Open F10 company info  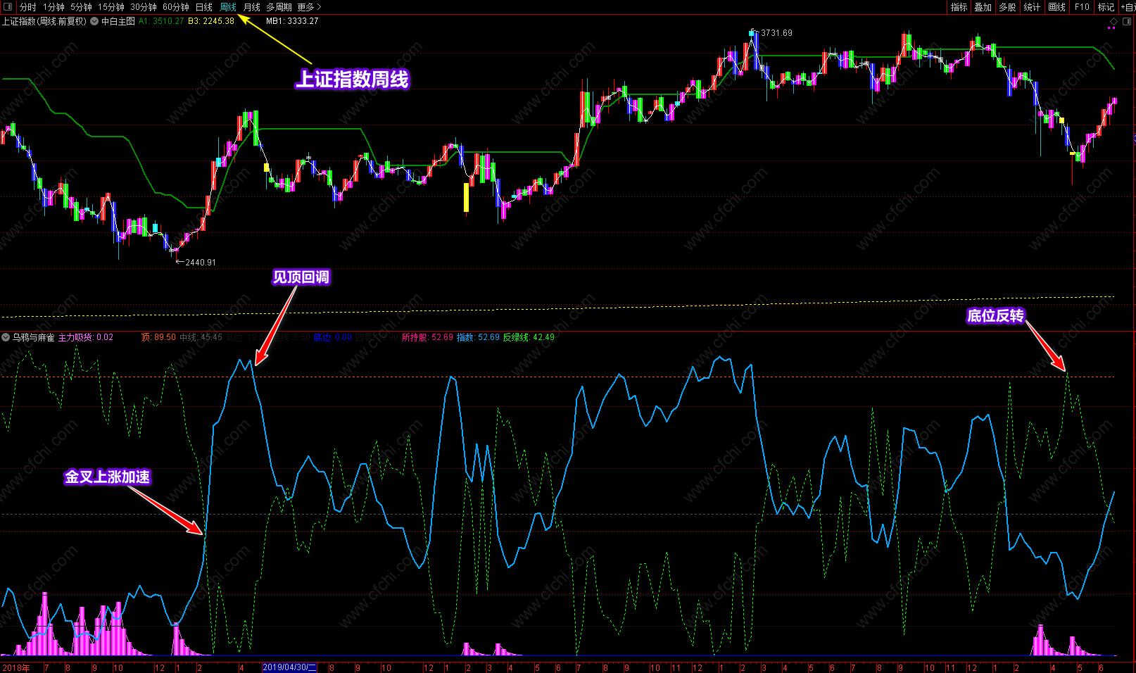click(1082, 7)
